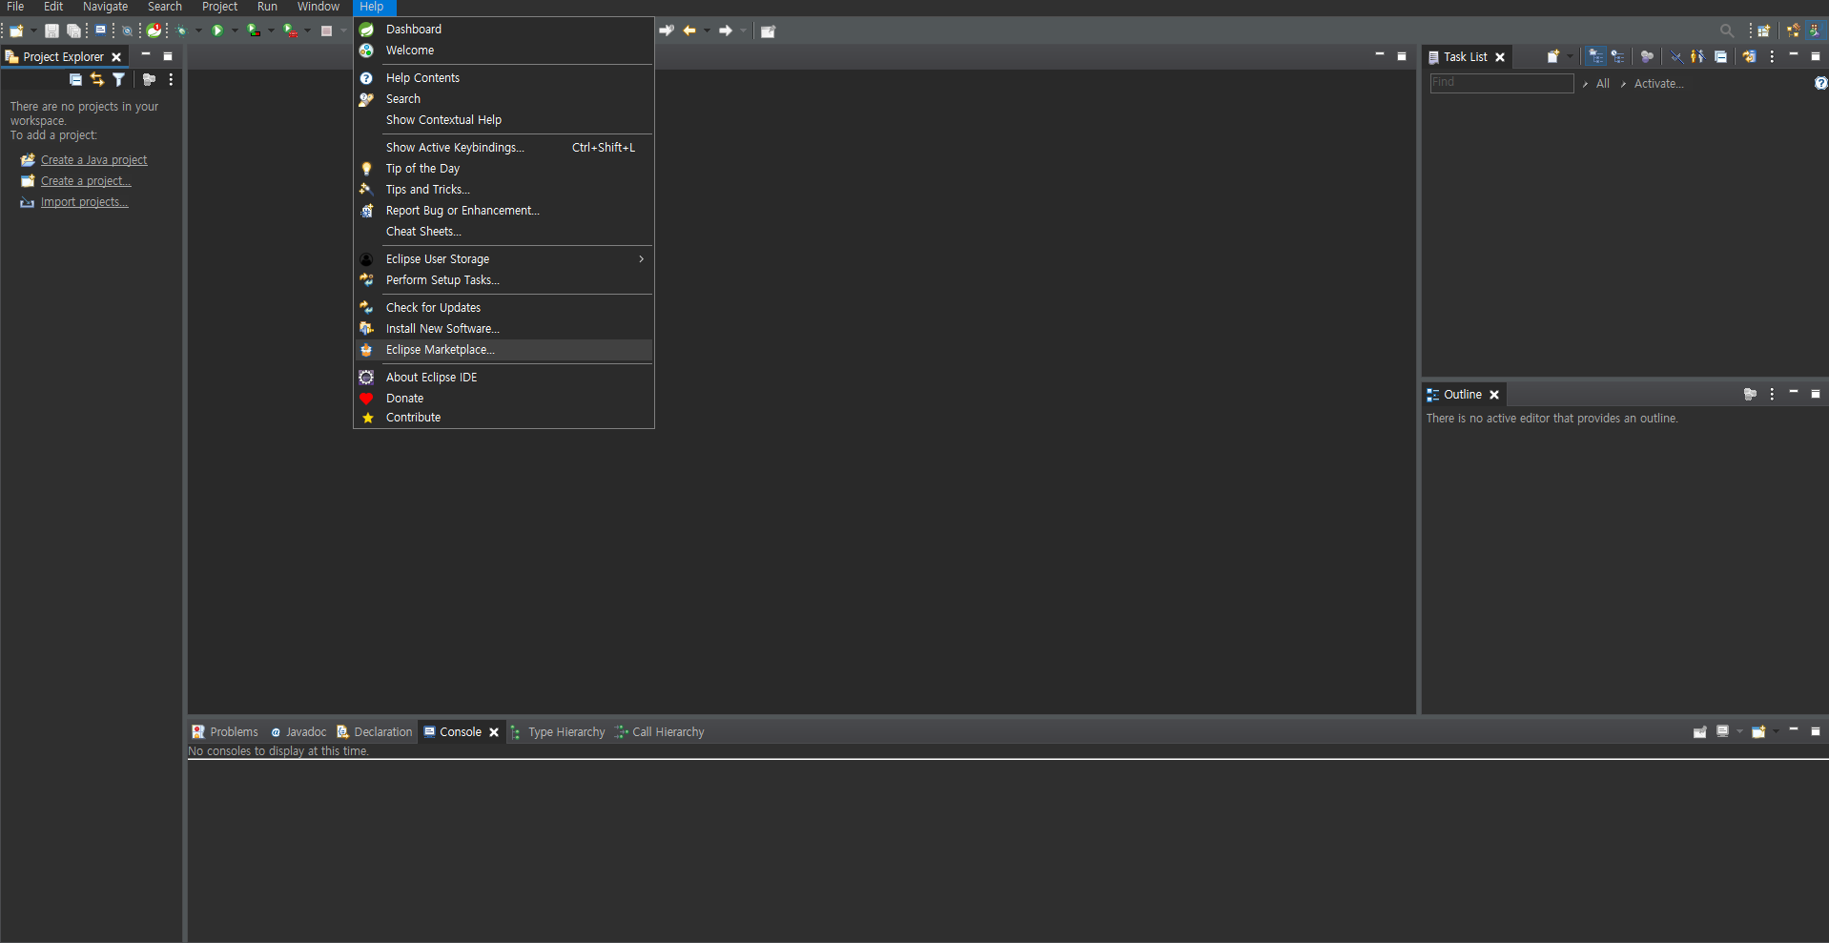Open Tip of the Day
The height and width of the screenshot is (943, 1829).
tap(503, 169)
